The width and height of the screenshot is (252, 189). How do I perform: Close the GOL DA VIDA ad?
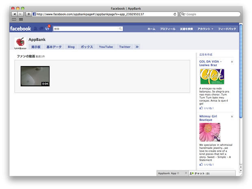(232, 62)
